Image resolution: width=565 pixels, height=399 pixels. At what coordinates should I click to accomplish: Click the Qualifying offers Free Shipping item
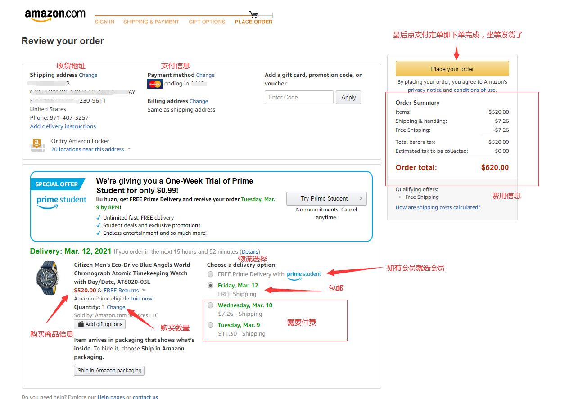coord(422,197)
